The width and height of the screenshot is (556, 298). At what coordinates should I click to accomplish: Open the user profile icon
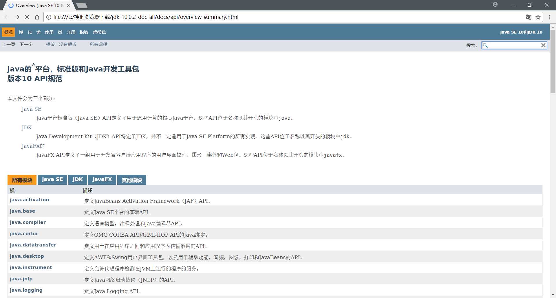pyautogui.click(x=495, y=4)
